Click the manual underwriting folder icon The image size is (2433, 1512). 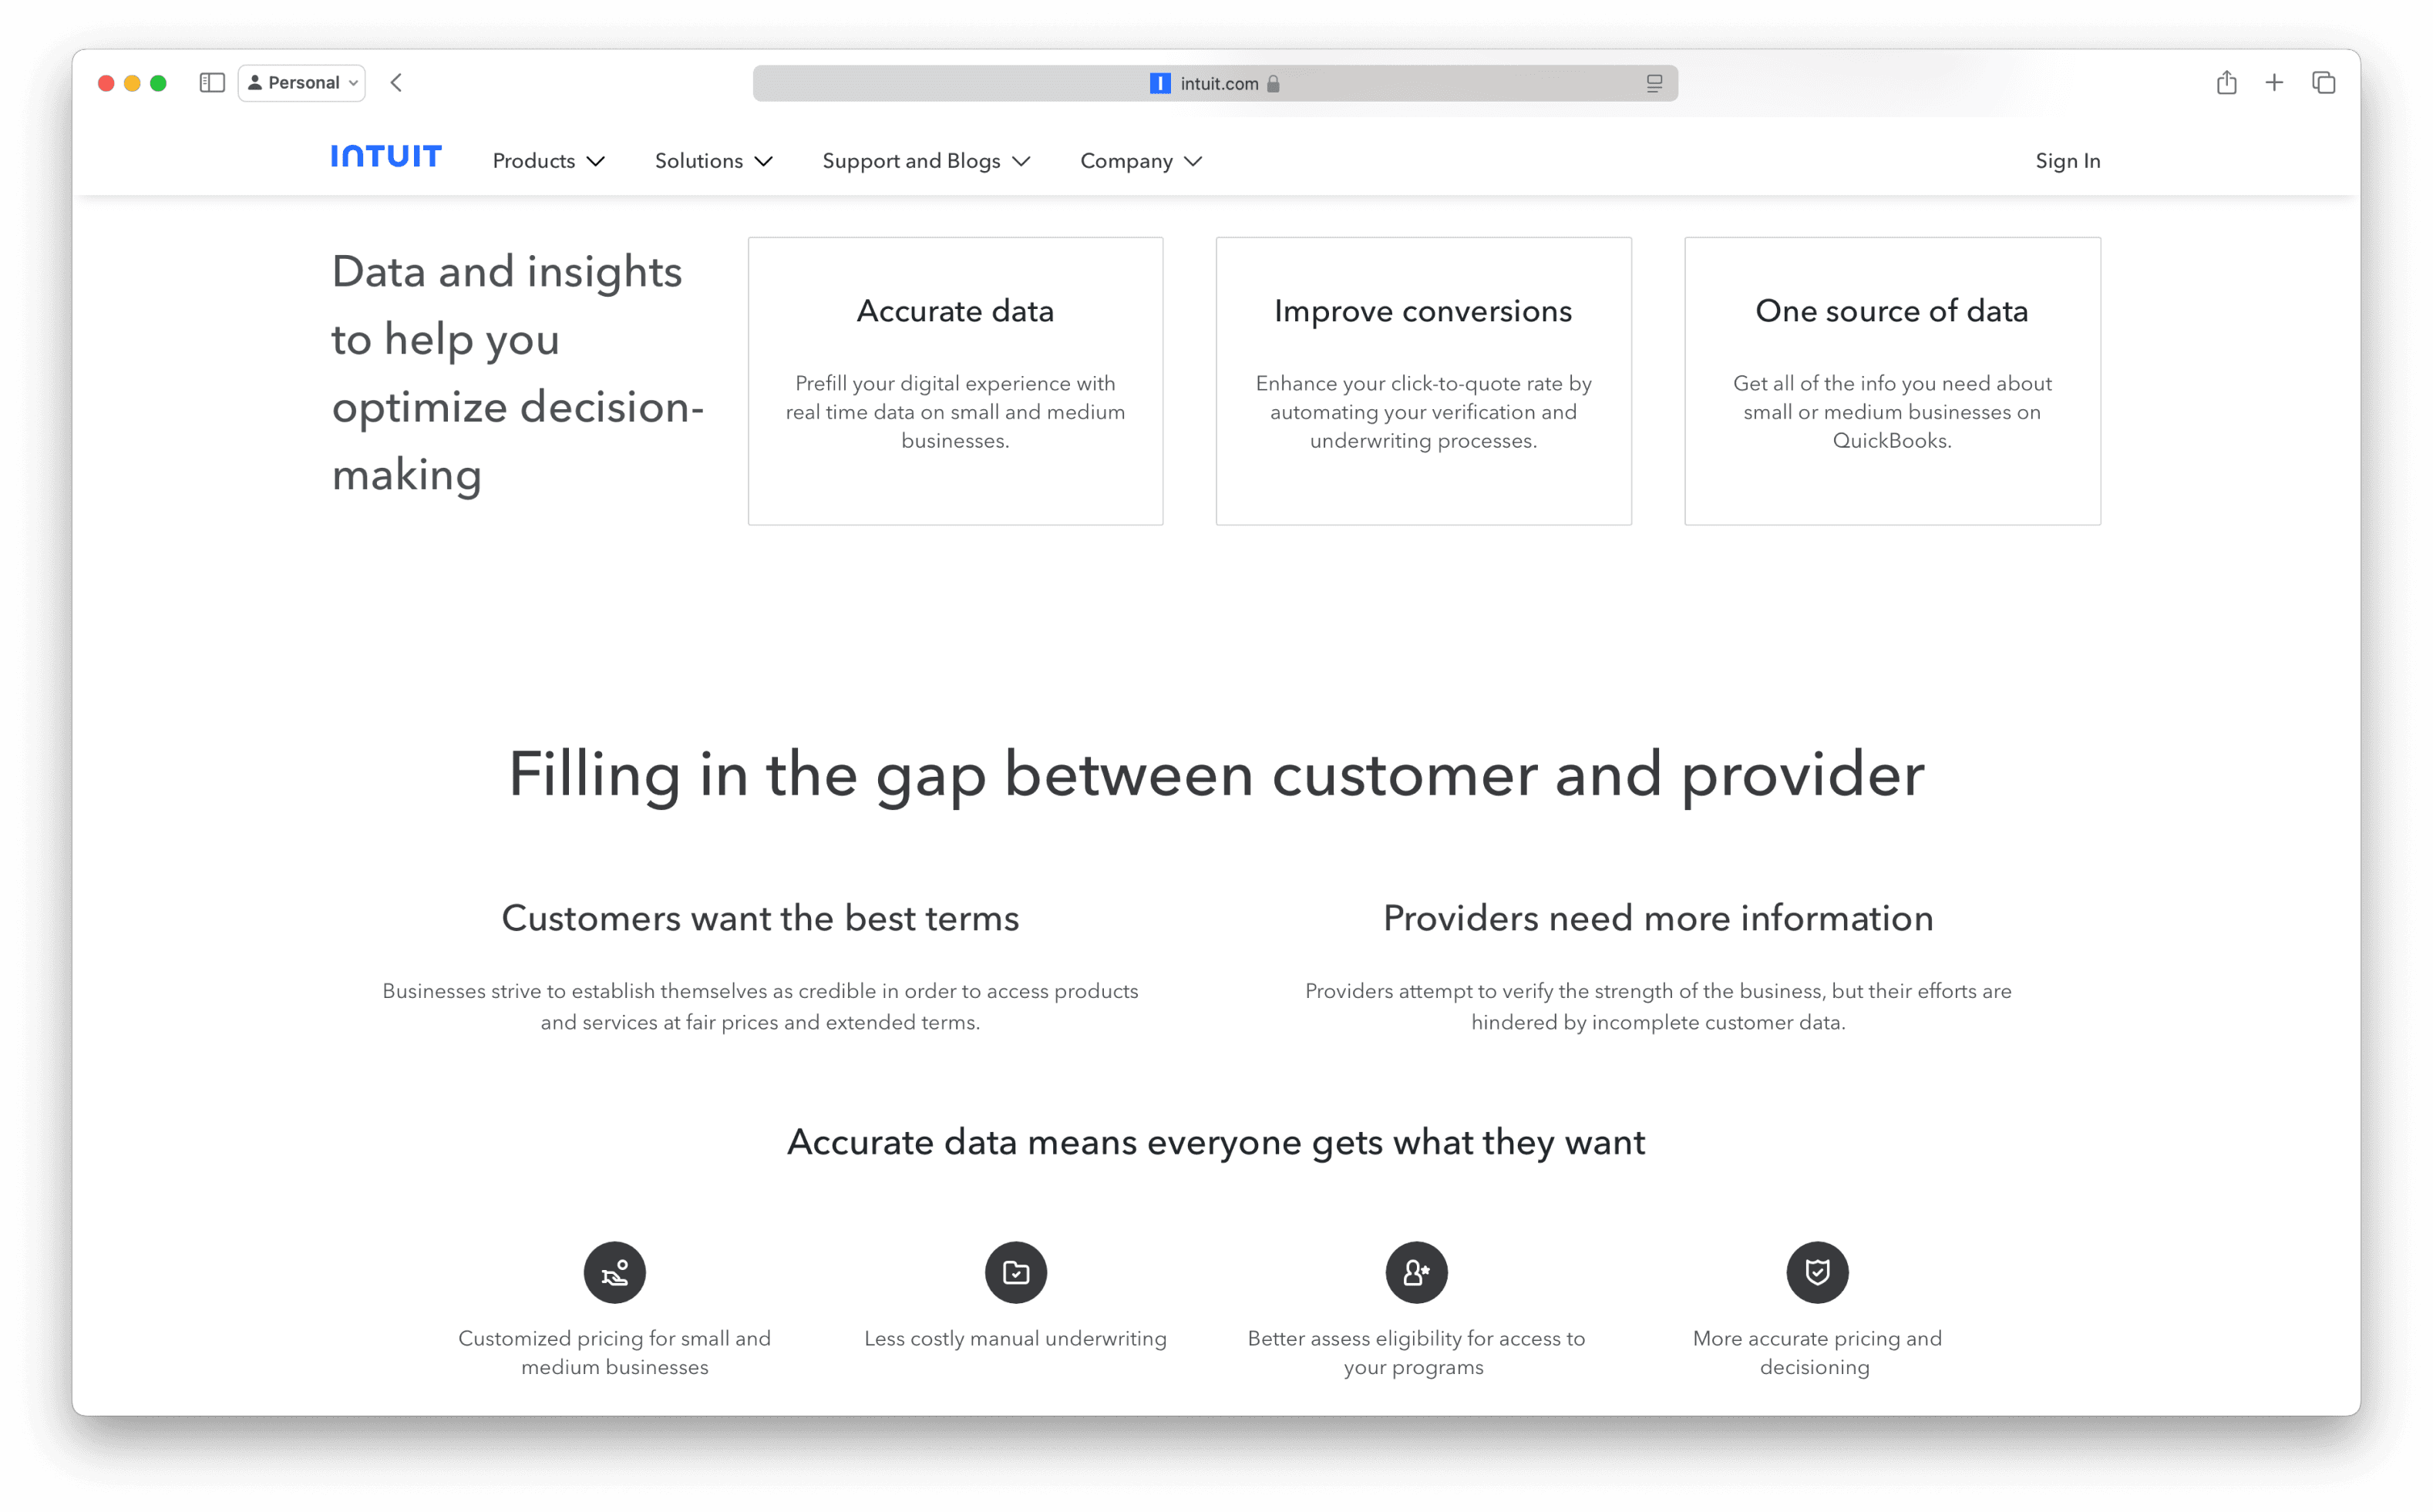(x=1015, y=1272)
